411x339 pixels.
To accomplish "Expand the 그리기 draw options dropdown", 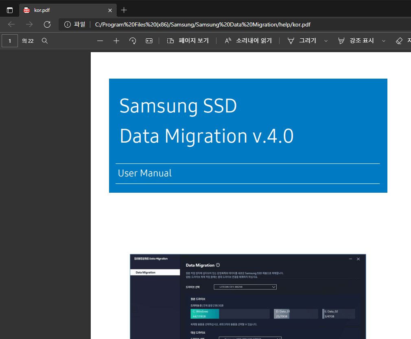I will pos(326,41).
